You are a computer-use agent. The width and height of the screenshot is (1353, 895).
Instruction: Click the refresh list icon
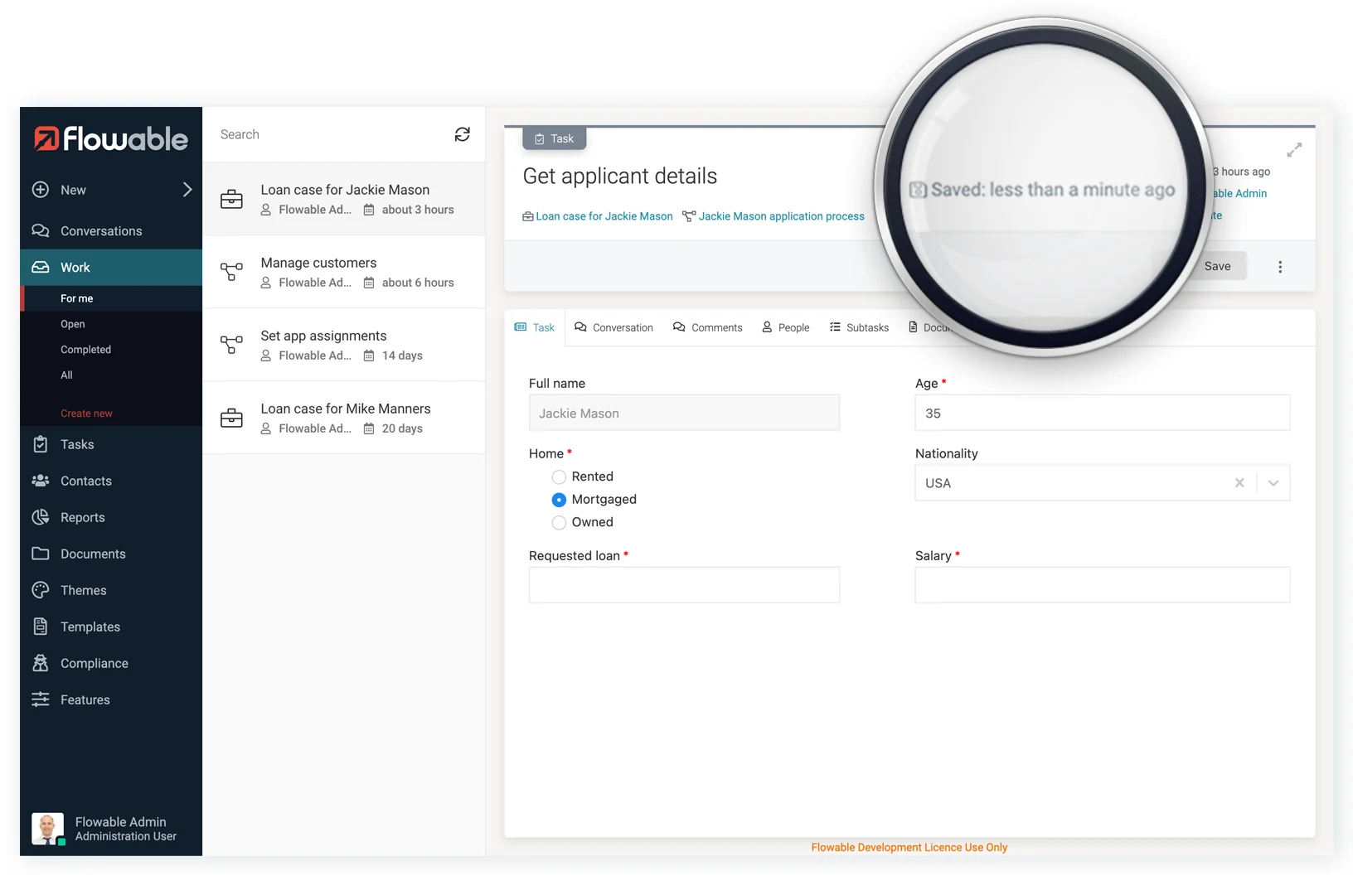[463, 134]
